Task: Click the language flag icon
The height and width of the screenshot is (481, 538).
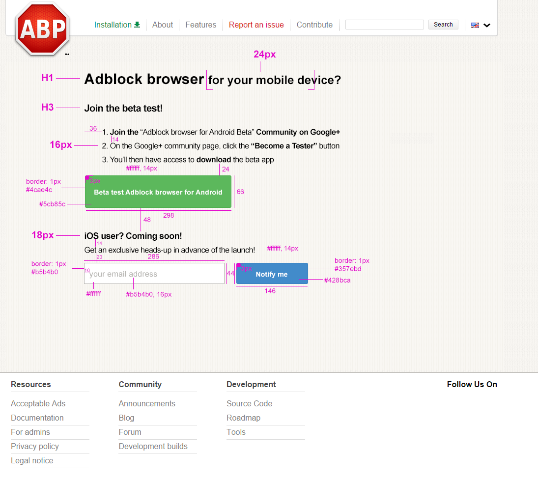Action: point(475,25)
